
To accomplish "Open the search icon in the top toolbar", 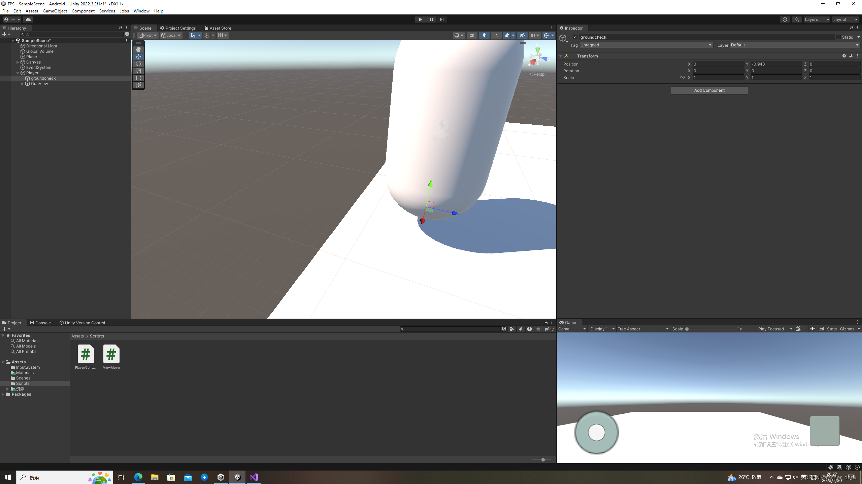I will (797, 19).
